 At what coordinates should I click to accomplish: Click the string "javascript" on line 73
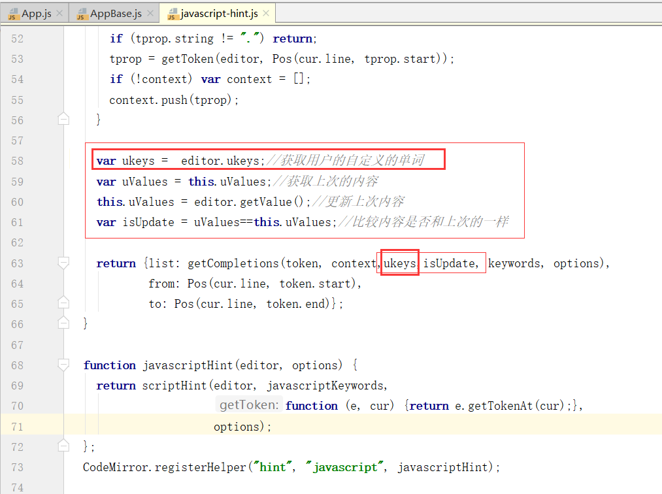(x=345, y=467)
